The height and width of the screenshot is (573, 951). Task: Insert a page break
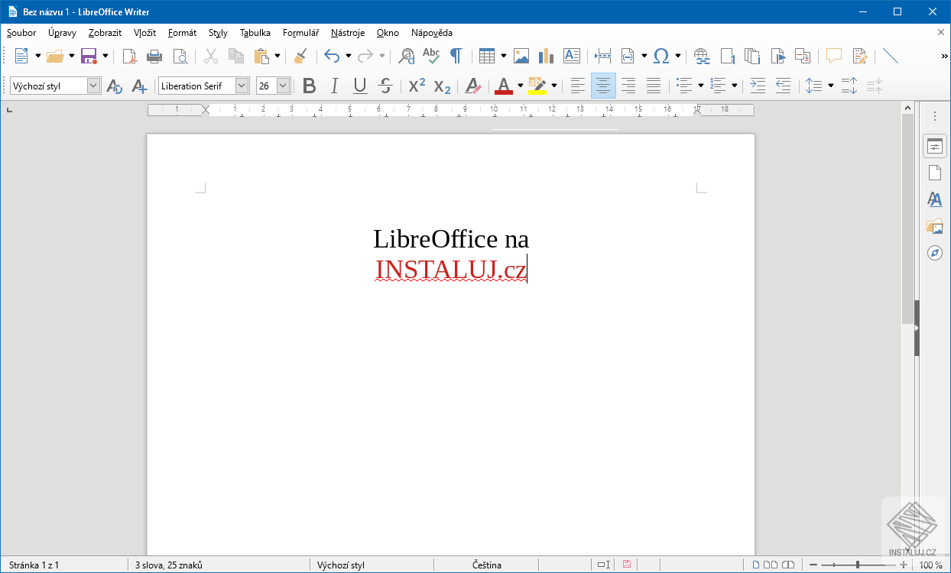point(602,56)
